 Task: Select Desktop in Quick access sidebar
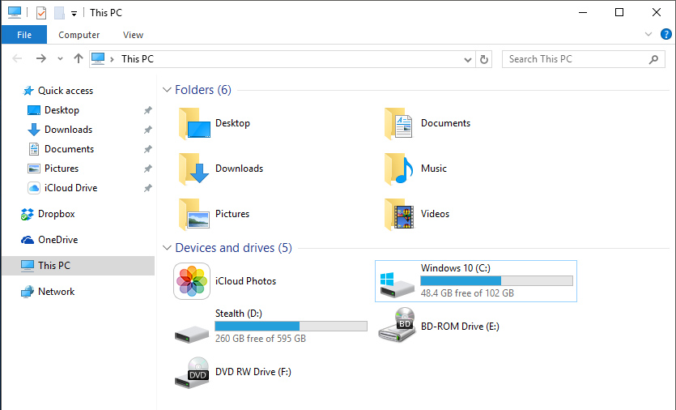pos(62,110)
